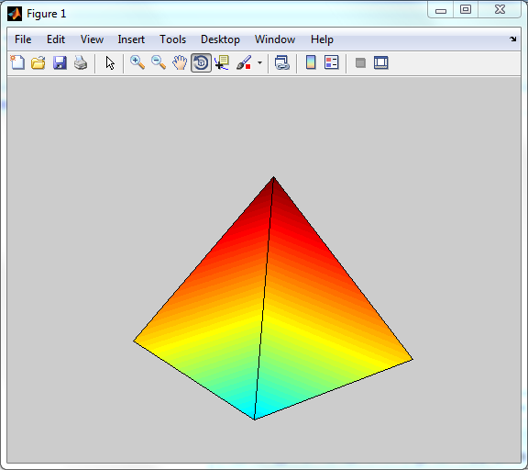Show plot tools and dock figure
Viewport: 528px width, 470px height.
coord(381,62)
